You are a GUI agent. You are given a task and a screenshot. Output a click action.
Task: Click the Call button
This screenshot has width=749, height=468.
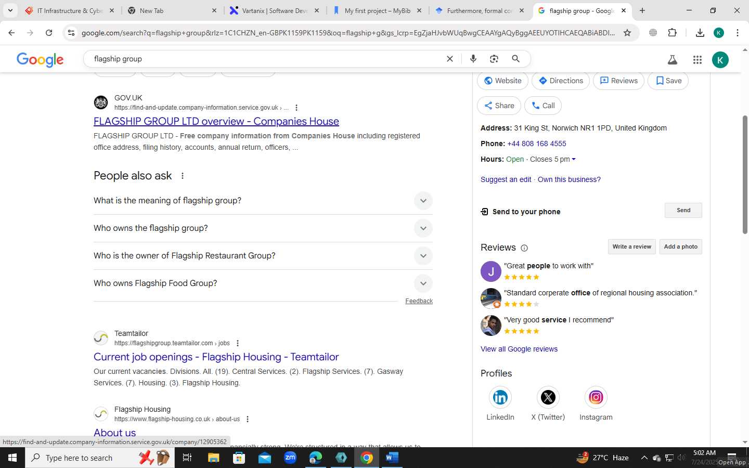click(543, 106)
